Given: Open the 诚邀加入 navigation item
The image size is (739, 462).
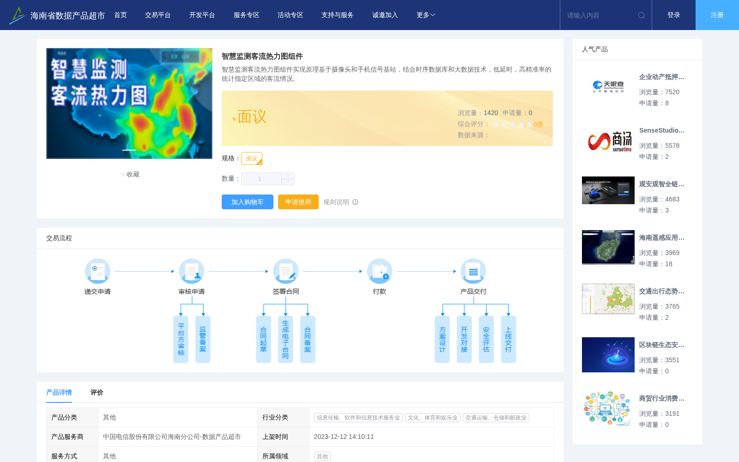Looking at the screenshot, I should tap(385, 15).
